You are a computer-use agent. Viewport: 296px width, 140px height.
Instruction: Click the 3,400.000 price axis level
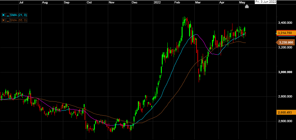point(285,23)
